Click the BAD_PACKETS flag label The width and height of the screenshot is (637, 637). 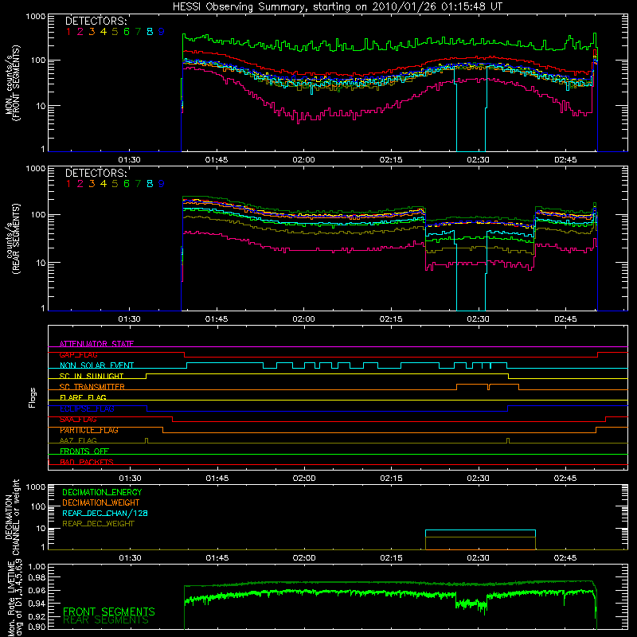87,462
